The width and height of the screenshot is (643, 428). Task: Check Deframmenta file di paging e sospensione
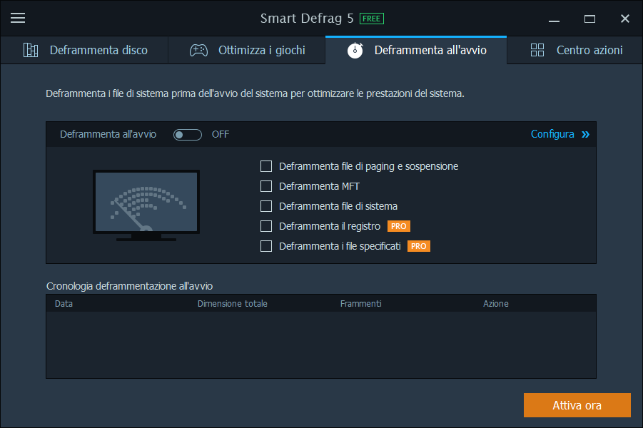[266, 166]
